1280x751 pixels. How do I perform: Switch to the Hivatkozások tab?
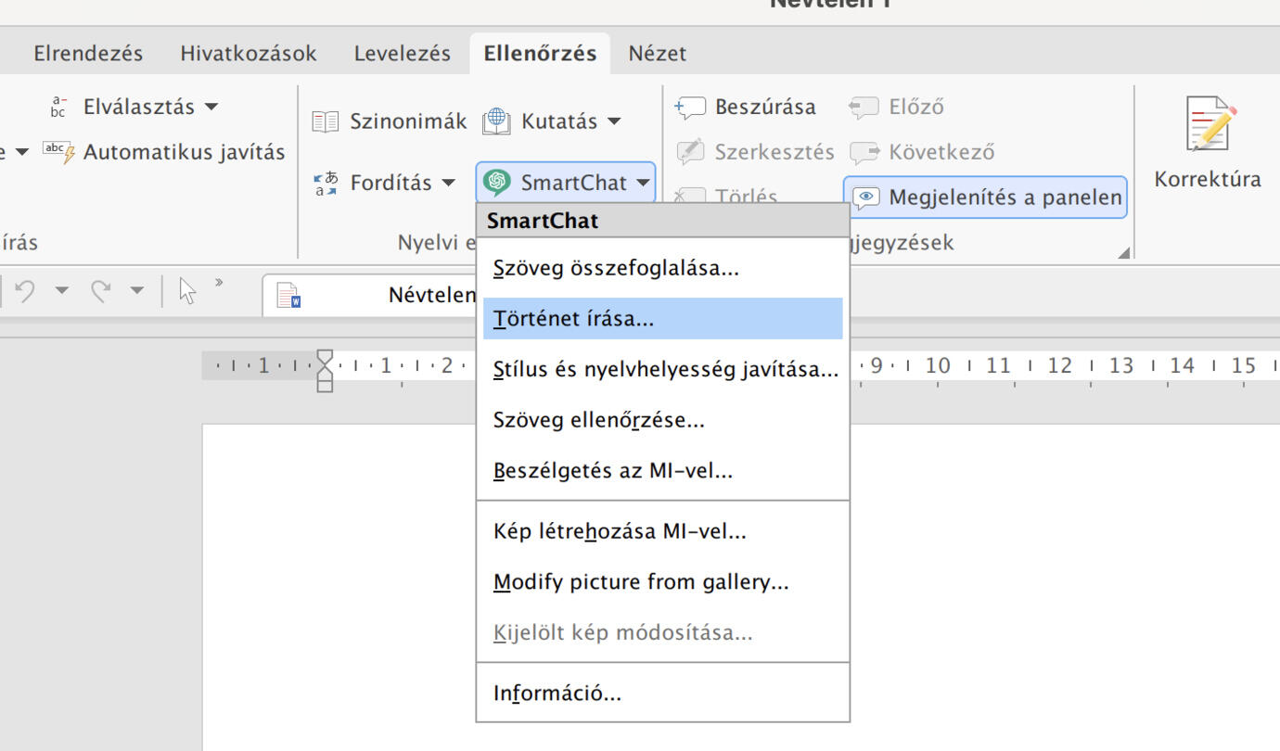pyautogui.click(x=249, y=53)
